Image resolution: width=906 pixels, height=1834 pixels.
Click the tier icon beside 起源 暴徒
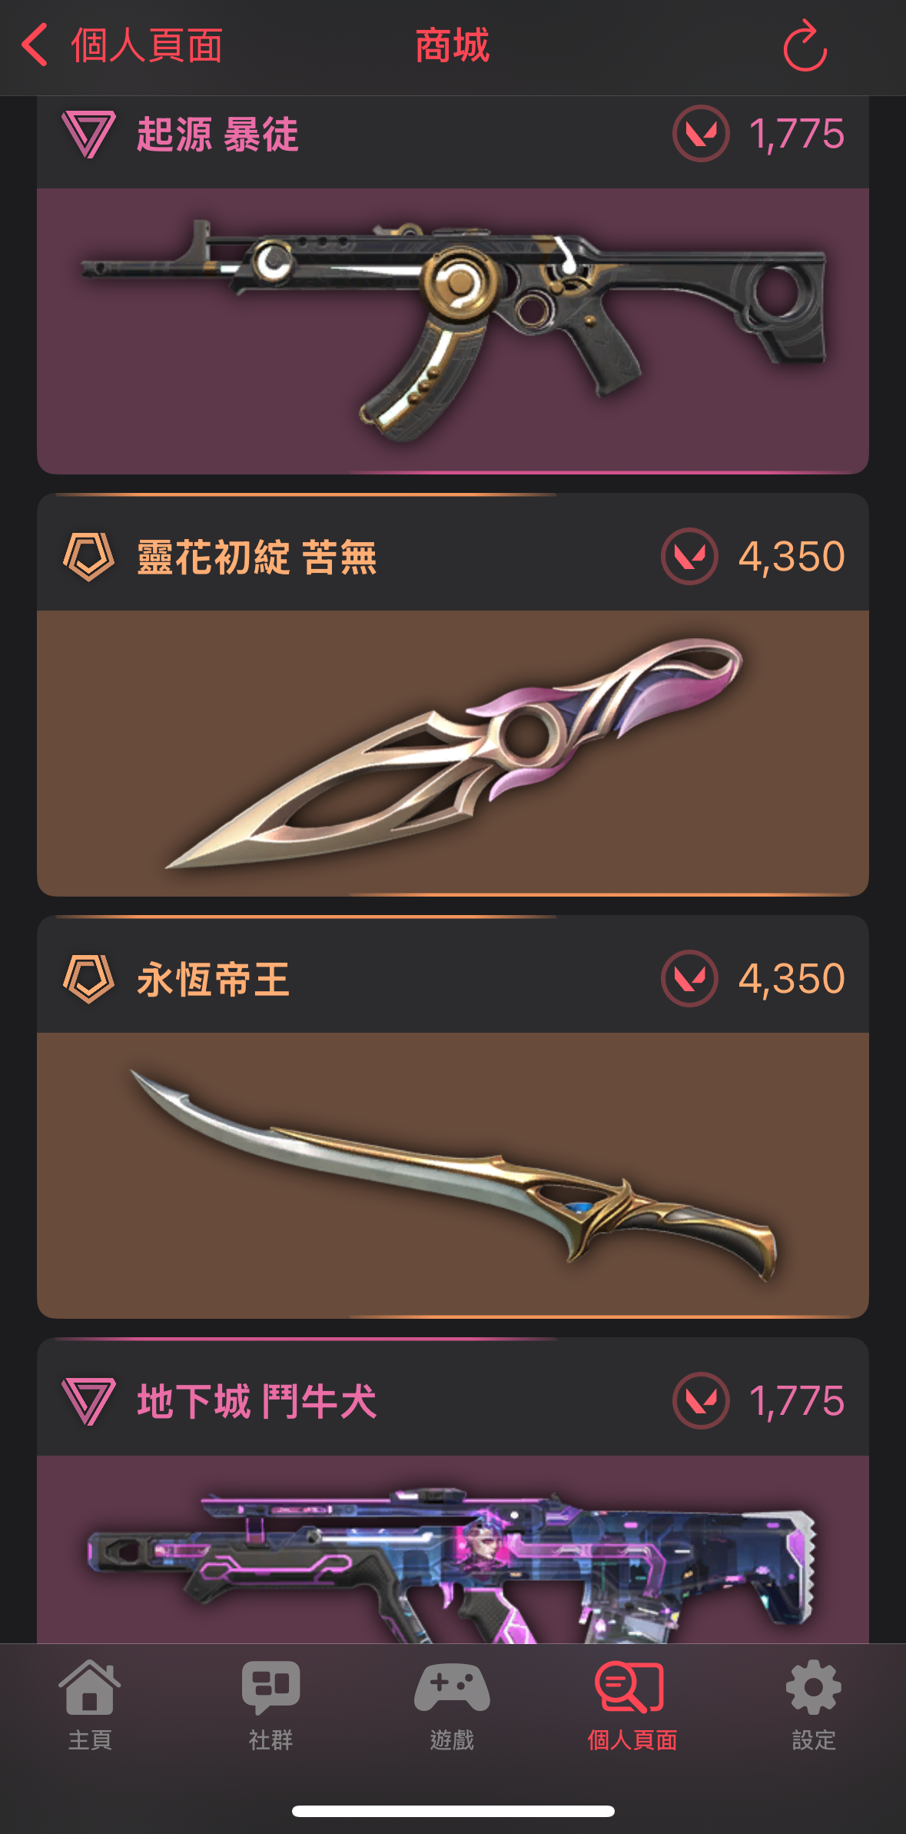tap(88, 134)
